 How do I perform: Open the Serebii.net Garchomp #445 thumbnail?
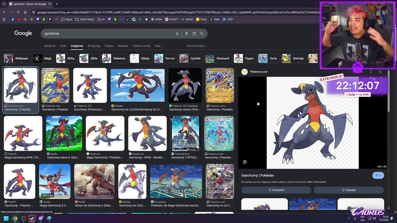click(x=147, y=133)
